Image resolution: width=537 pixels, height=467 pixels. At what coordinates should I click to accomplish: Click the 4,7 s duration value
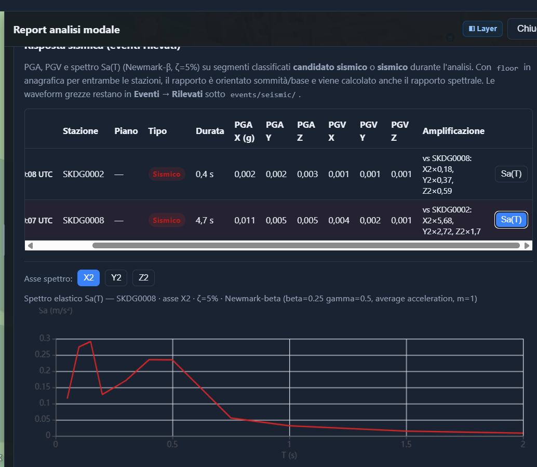pos(205,221)
